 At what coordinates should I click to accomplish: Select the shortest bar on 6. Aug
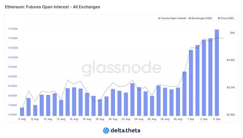(22, 112)
